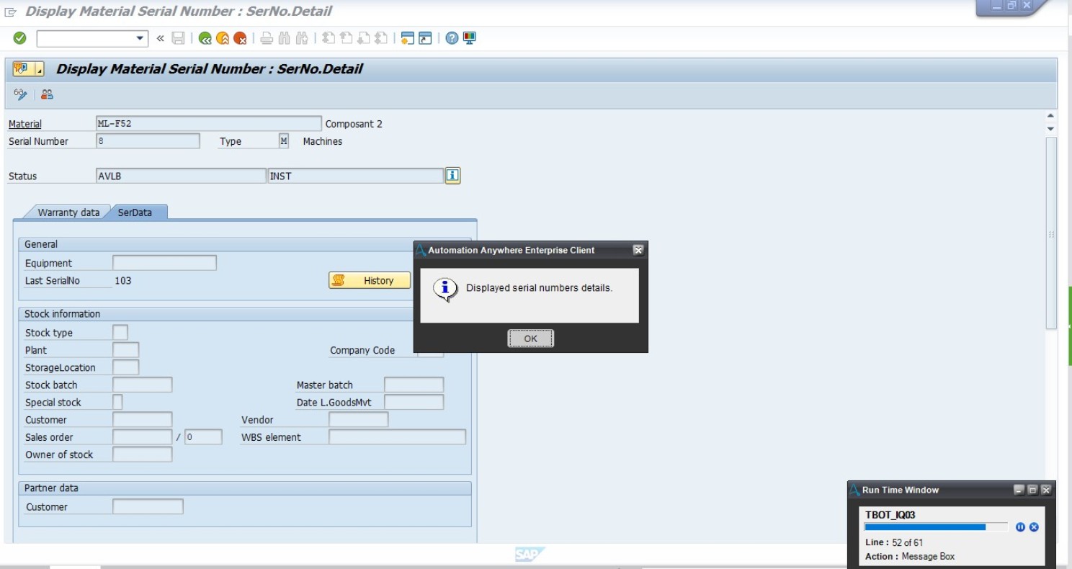Click the Stock type field
This screenshot has height=569, width=1072.
[120, 333]
